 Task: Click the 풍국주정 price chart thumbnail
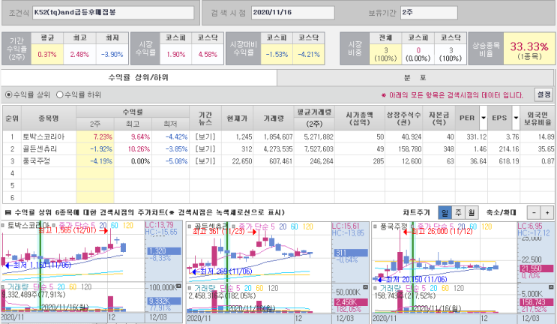coord(444,253)
